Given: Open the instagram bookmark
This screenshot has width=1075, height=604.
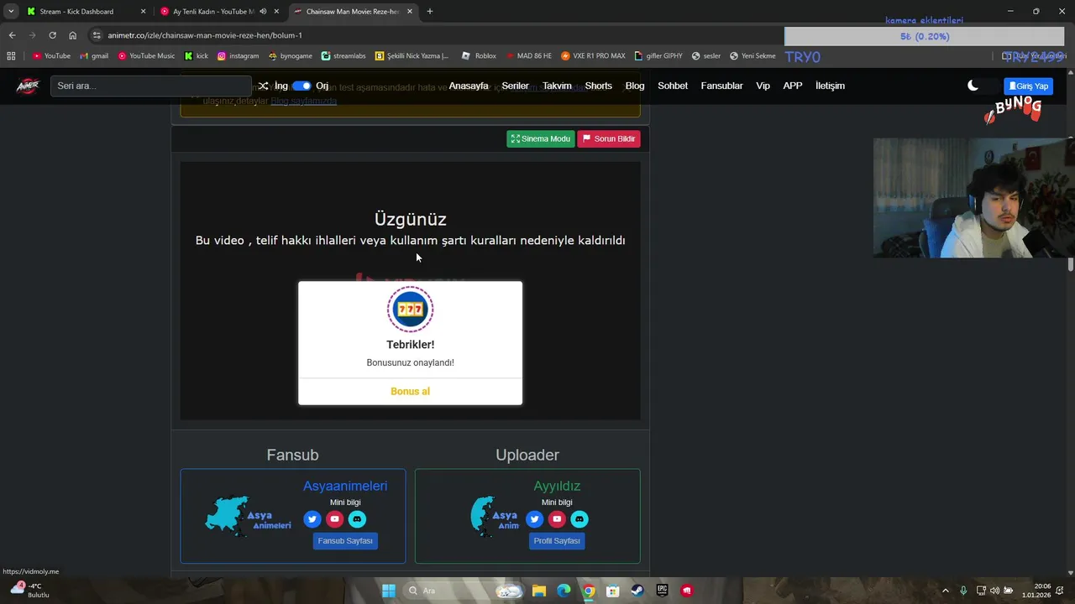Looking at the screenshot, I should tap(239, 56).
